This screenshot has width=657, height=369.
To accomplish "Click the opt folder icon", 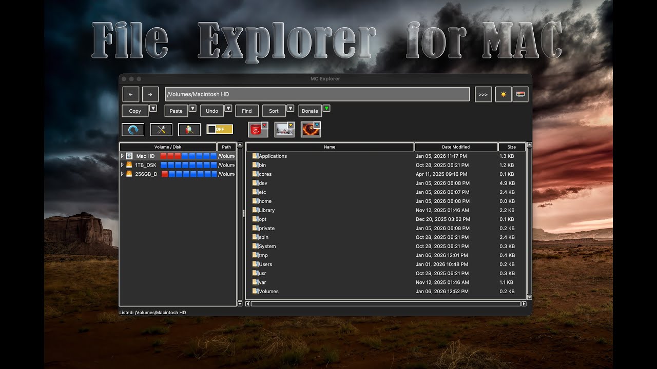I will (x=255, y=219).
